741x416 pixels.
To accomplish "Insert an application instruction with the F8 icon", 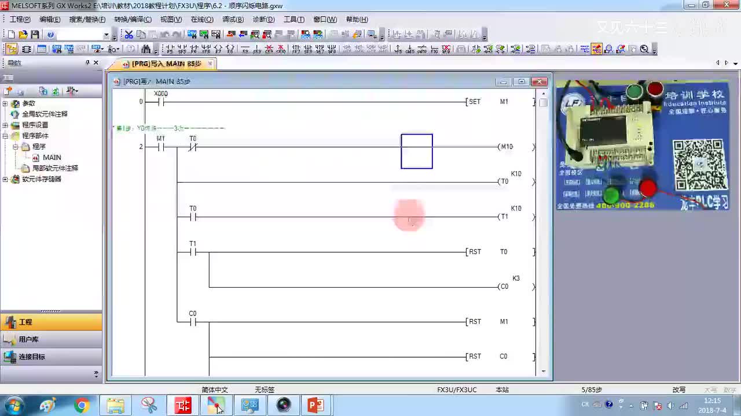I will point(230,49).
